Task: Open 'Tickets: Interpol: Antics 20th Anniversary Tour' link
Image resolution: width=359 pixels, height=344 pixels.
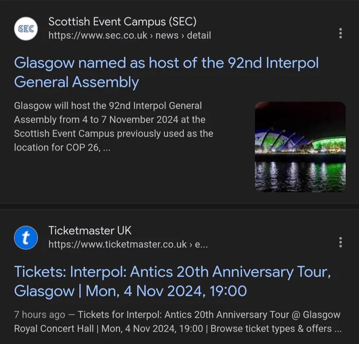Action: click(173, 281)
